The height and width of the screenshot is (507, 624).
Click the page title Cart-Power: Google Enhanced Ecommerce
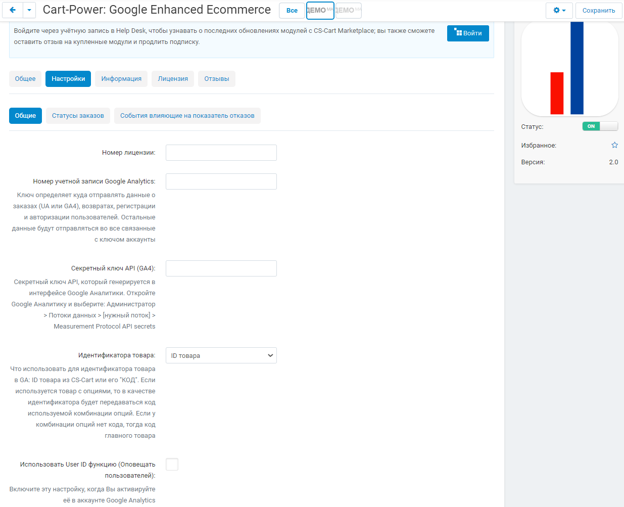[157, 10]
